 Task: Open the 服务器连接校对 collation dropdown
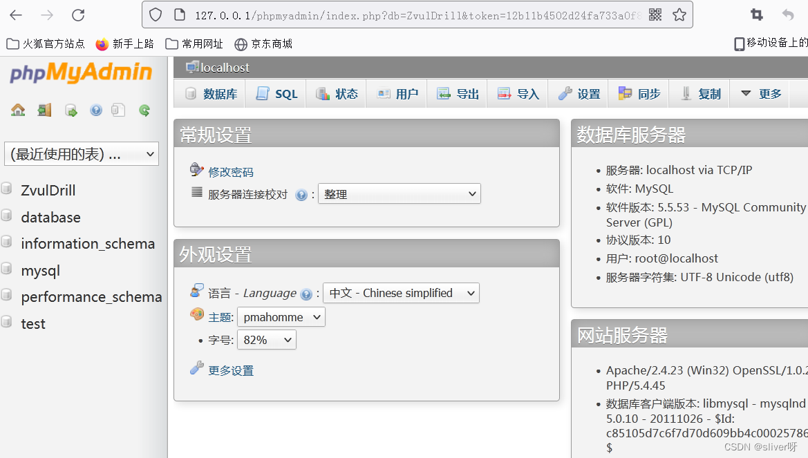pyautogui.click(x=399, y=193)
